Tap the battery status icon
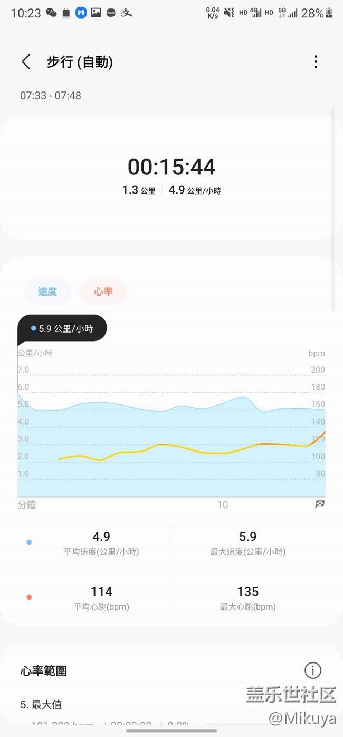Viewport: 343px width, 737px height. pos(330,13)
